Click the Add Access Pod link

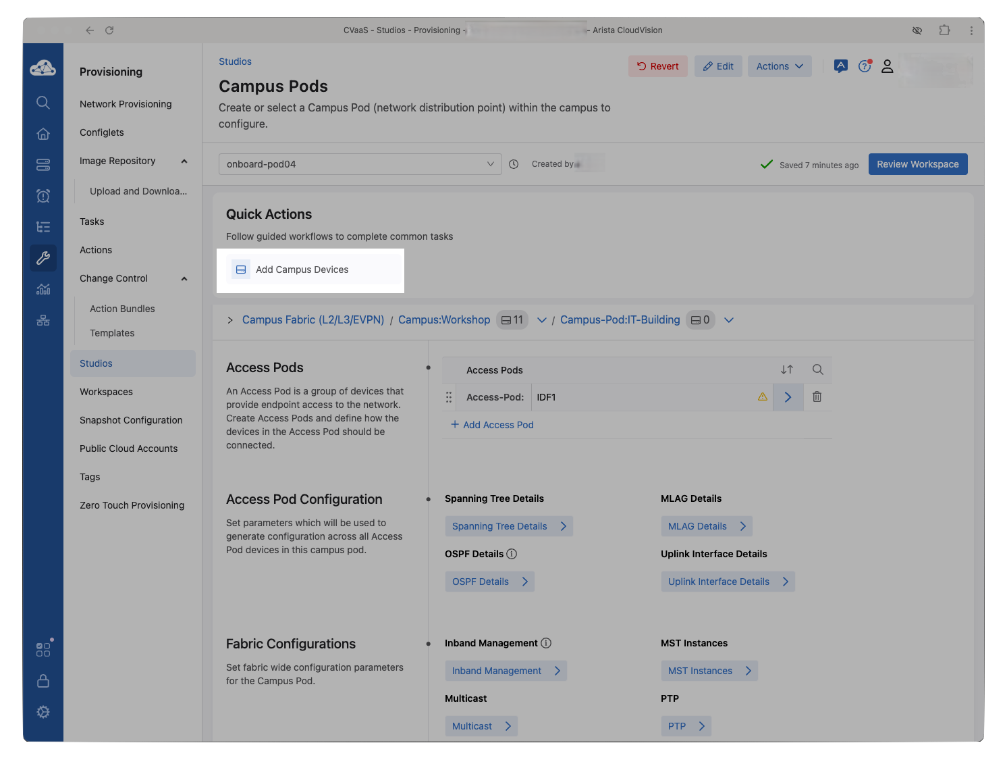(x=492, y=425)
